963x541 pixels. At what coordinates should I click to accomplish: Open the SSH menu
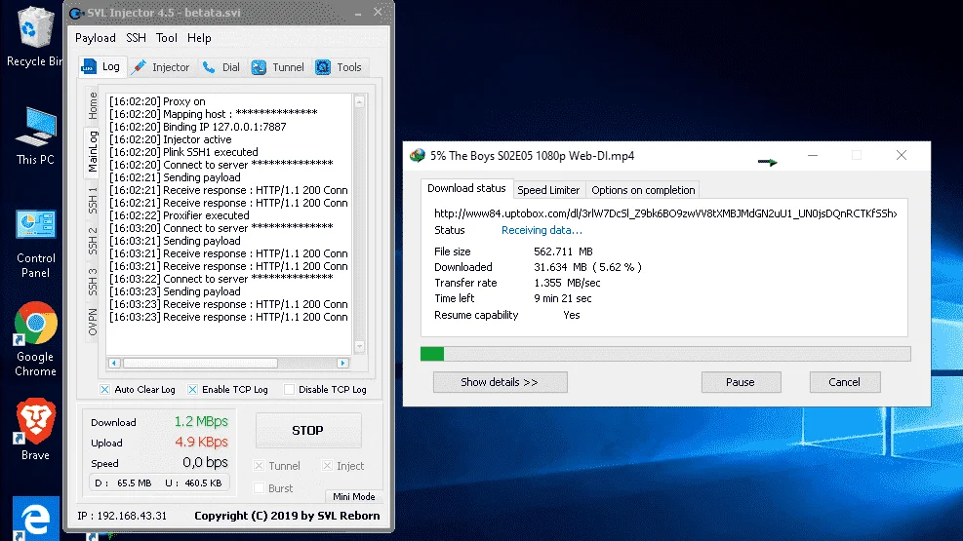click(x=136, y=38)
